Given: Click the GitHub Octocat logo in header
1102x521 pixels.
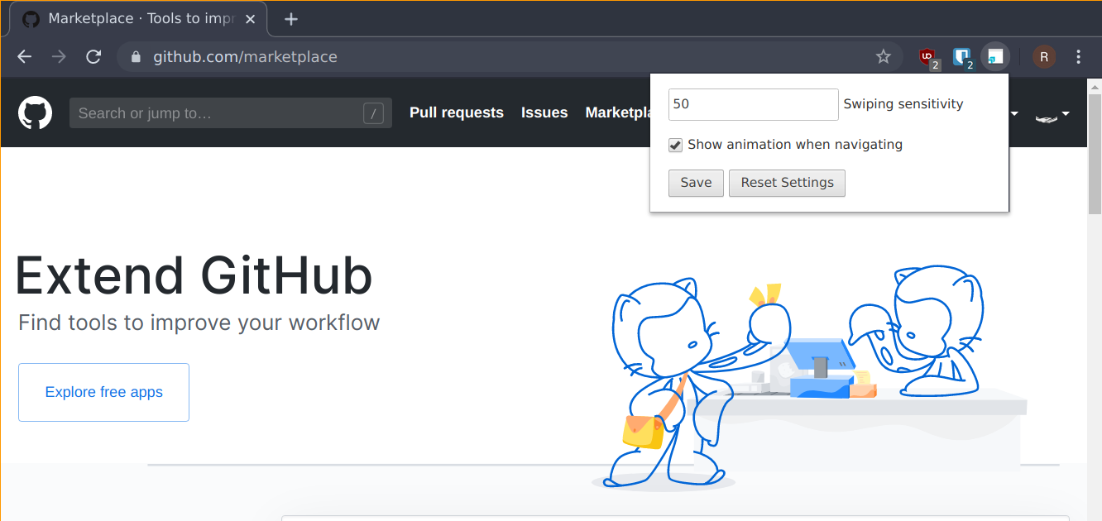Looking at the screenshot, I should click(x=36, y=113).
